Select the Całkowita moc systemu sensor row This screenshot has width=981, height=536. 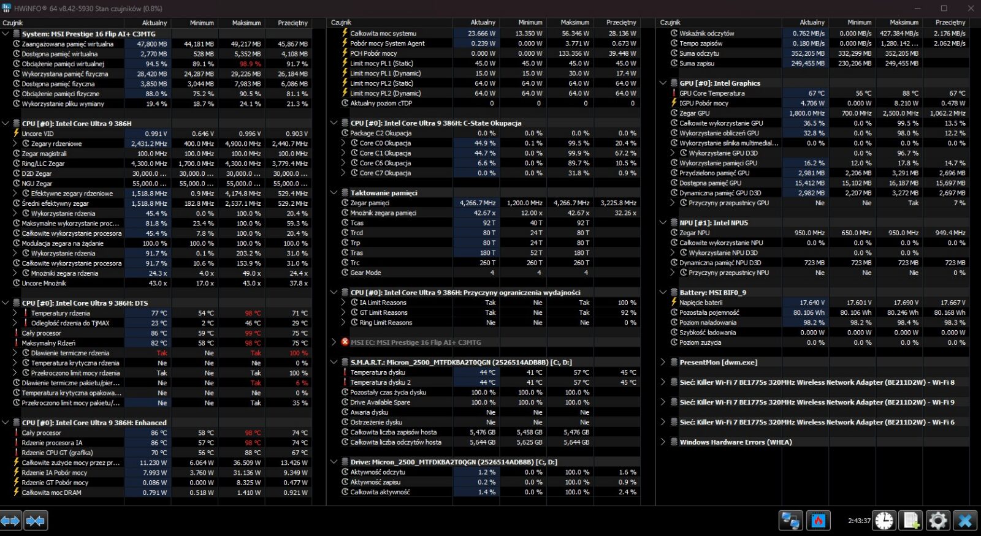point(383,34)
